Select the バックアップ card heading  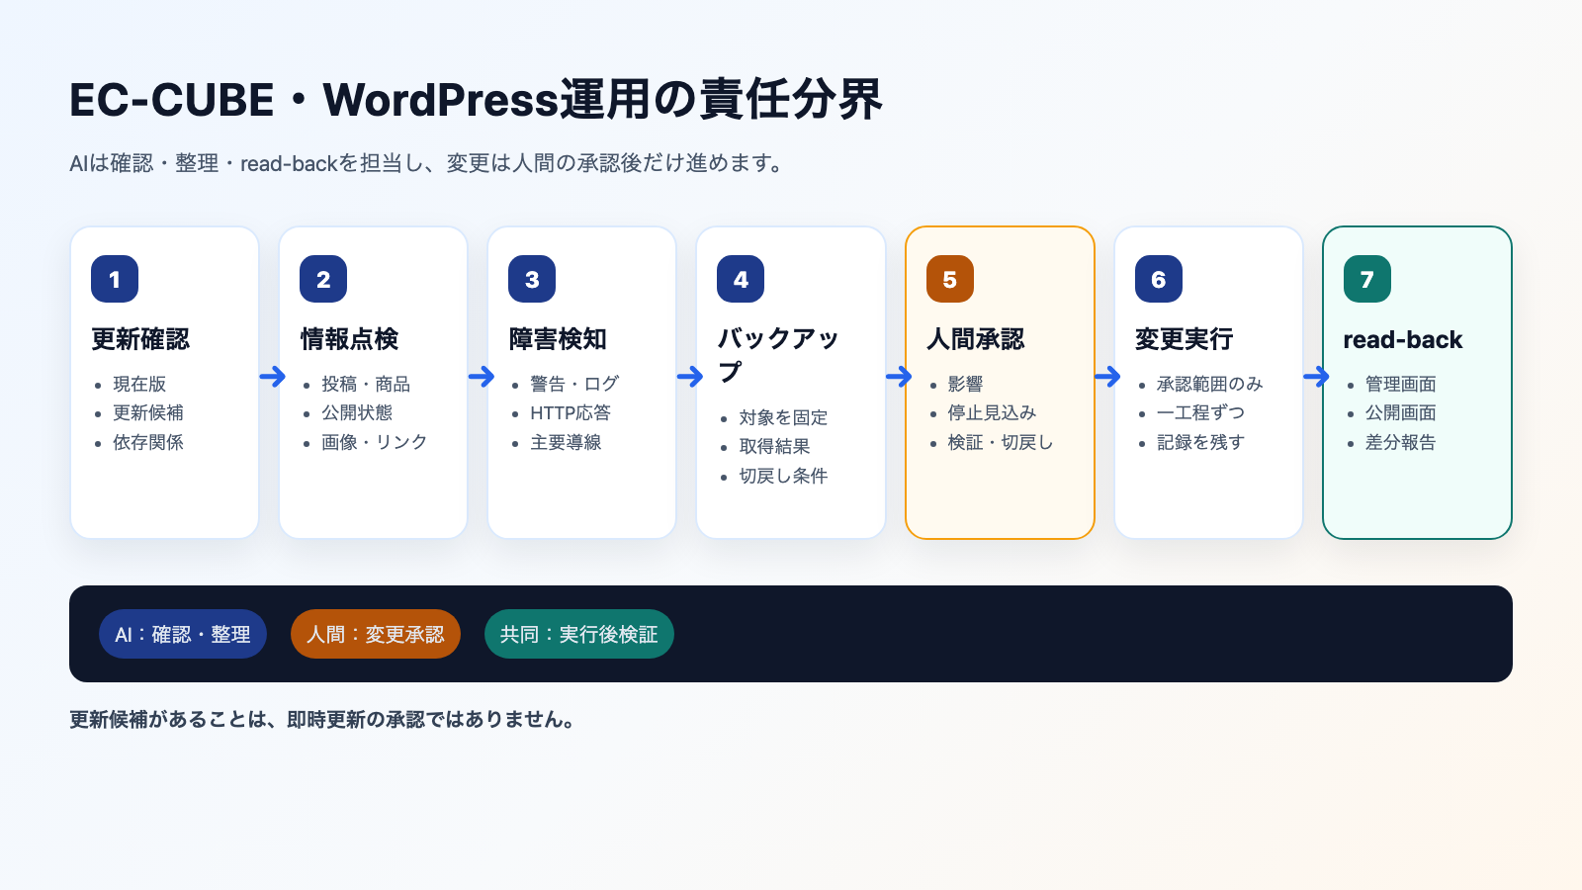[x=778, y=355]
